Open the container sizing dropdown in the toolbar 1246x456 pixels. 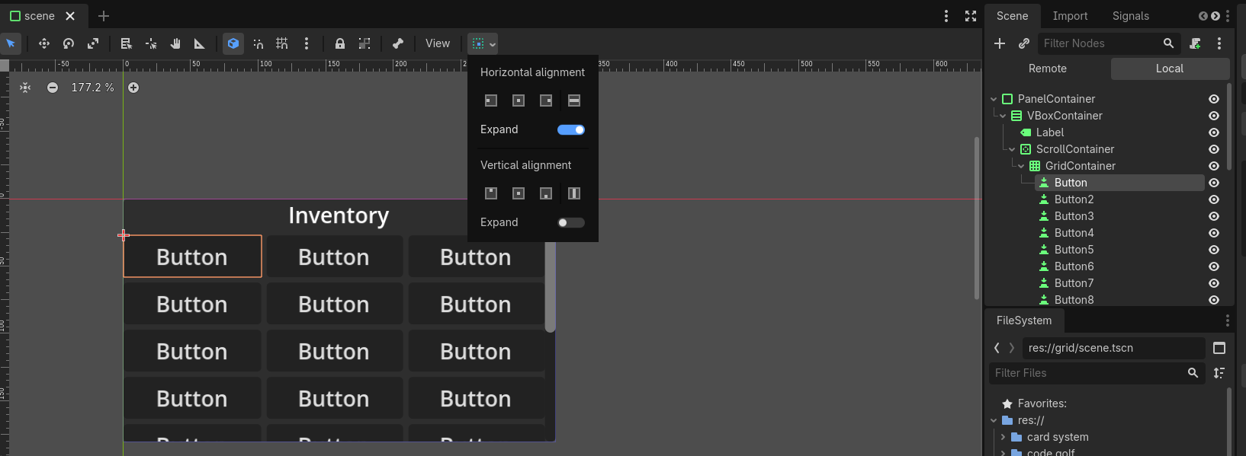(483, 43)
